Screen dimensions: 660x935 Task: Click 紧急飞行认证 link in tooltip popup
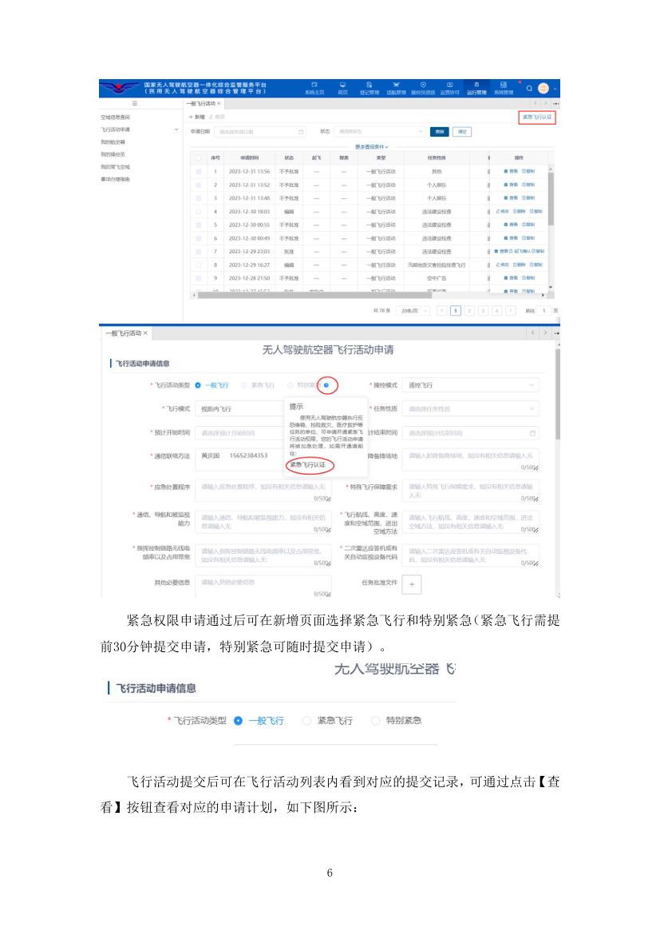click(x=307, y=464)
